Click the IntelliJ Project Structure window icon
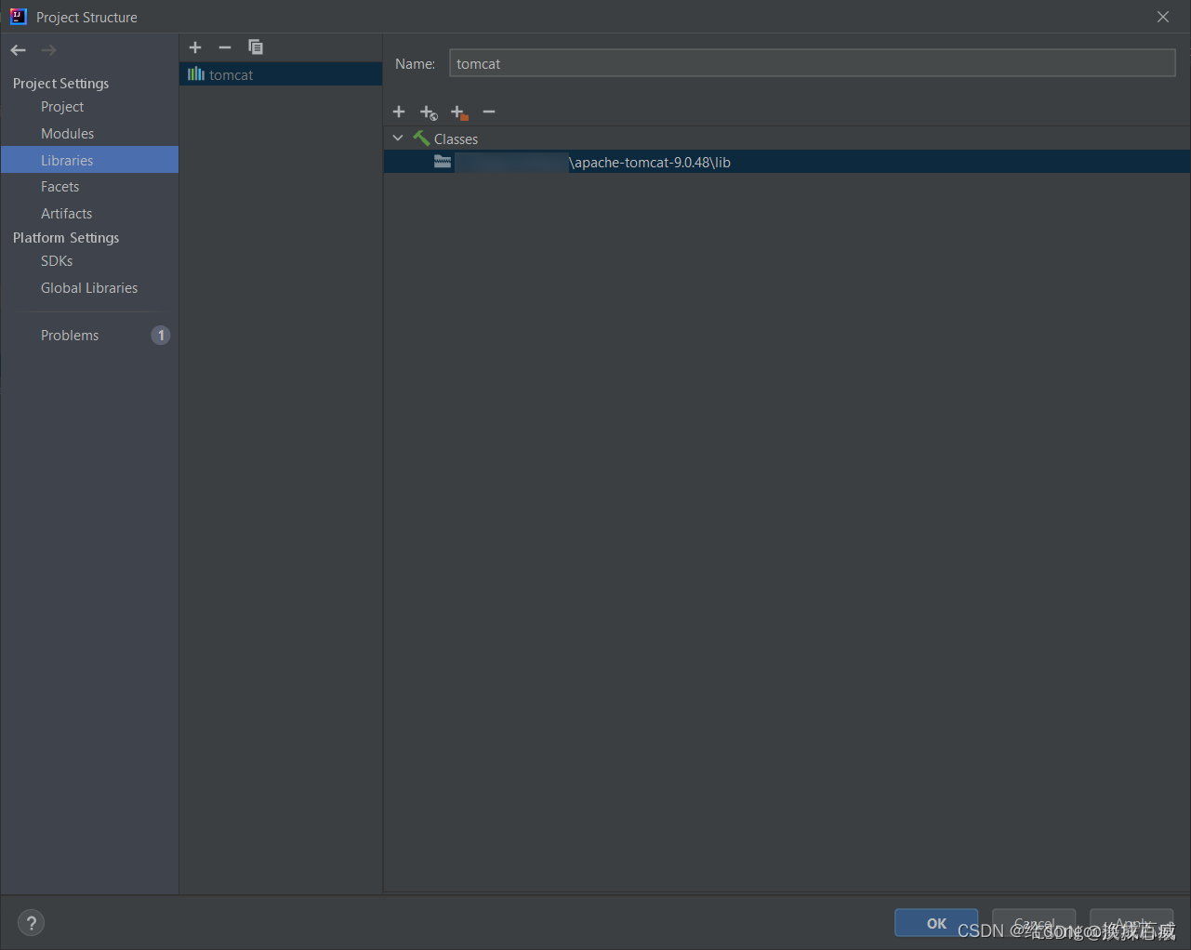The image size is (1191, 950). (18, 17)
